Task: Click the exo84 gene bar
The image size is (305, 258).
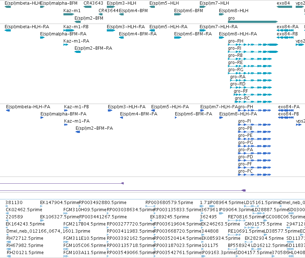Action: point(284,7)
